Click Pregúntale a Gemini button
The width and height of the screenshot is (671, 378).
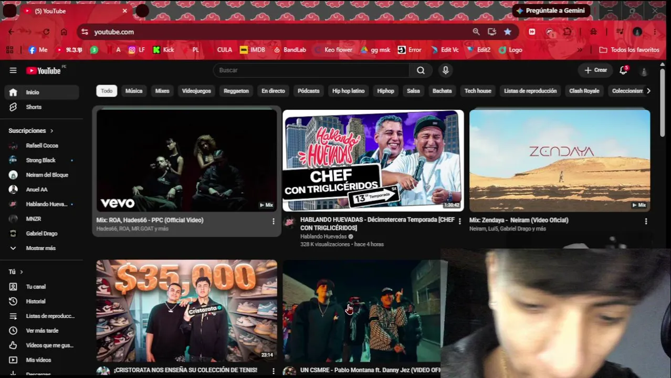click(551, 10)
